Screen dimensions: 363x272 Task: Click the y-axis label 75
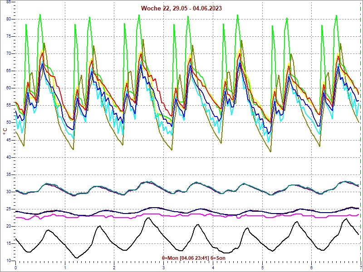tap(8, 36)
